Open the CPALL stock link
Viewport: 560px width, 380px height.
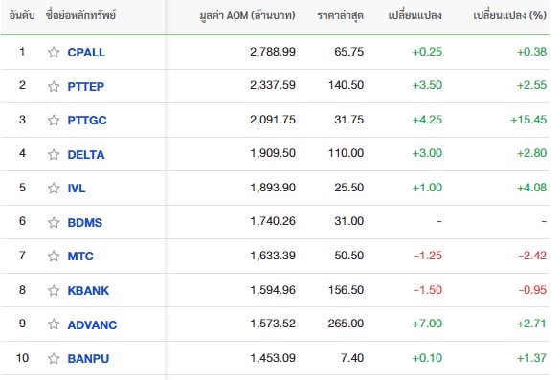[x=86, y=53]
